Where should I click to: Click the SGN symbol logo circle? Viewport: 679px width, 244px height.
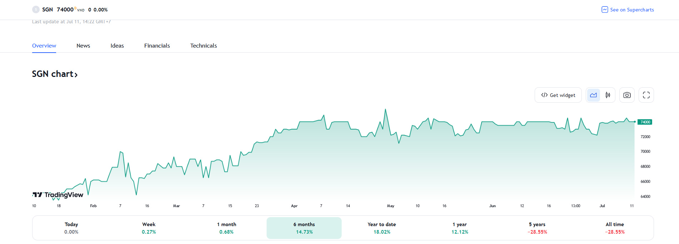click(36, 10)
